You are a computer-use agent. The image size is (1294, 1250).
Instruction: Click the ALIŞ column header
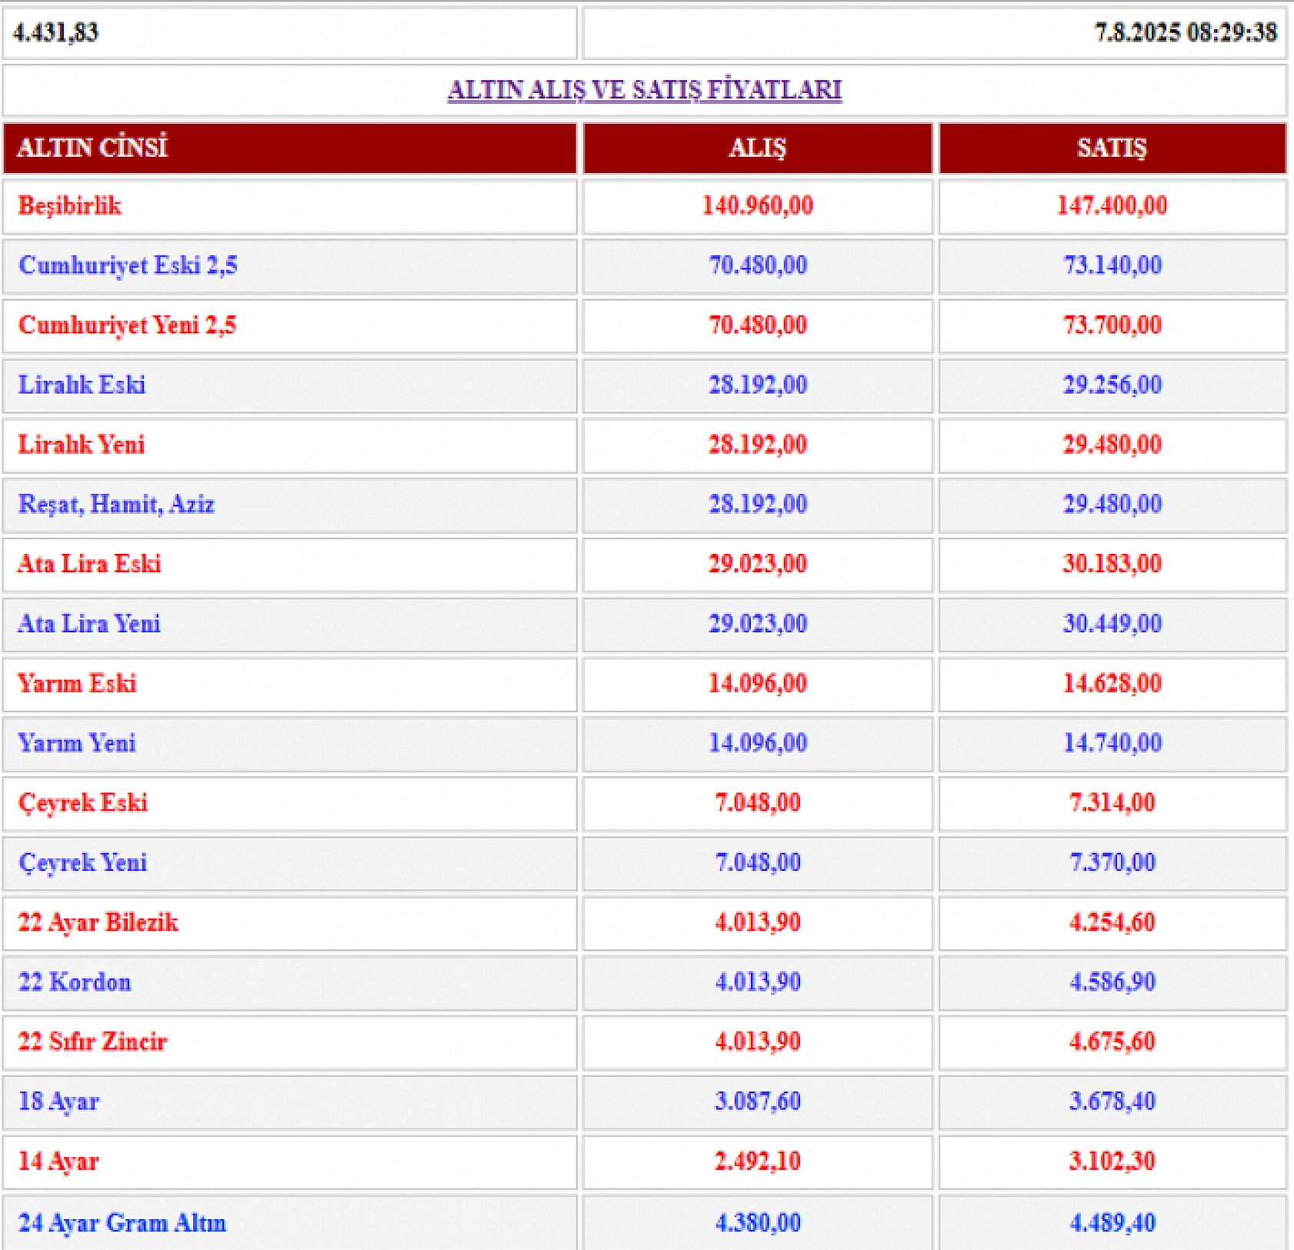[x=757, y=148]
